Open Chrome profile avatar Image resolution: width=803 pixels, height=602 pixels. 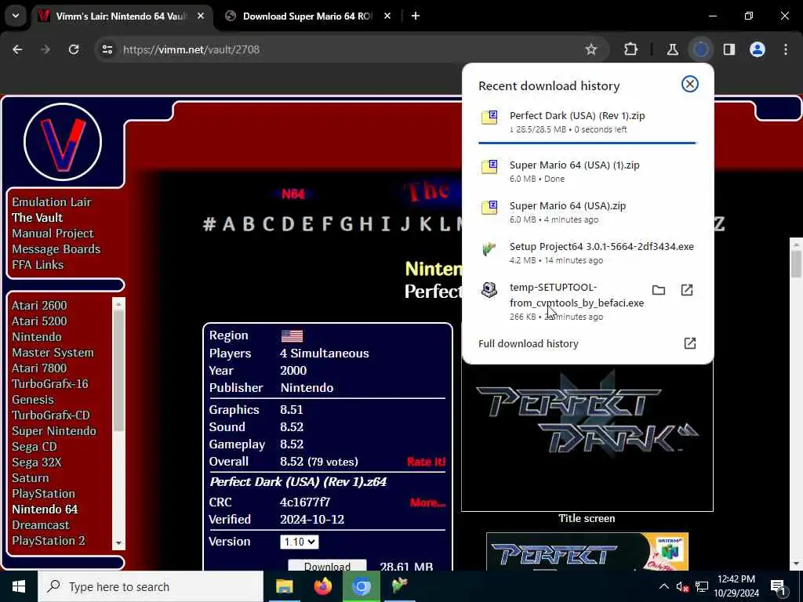pos(758,49)
